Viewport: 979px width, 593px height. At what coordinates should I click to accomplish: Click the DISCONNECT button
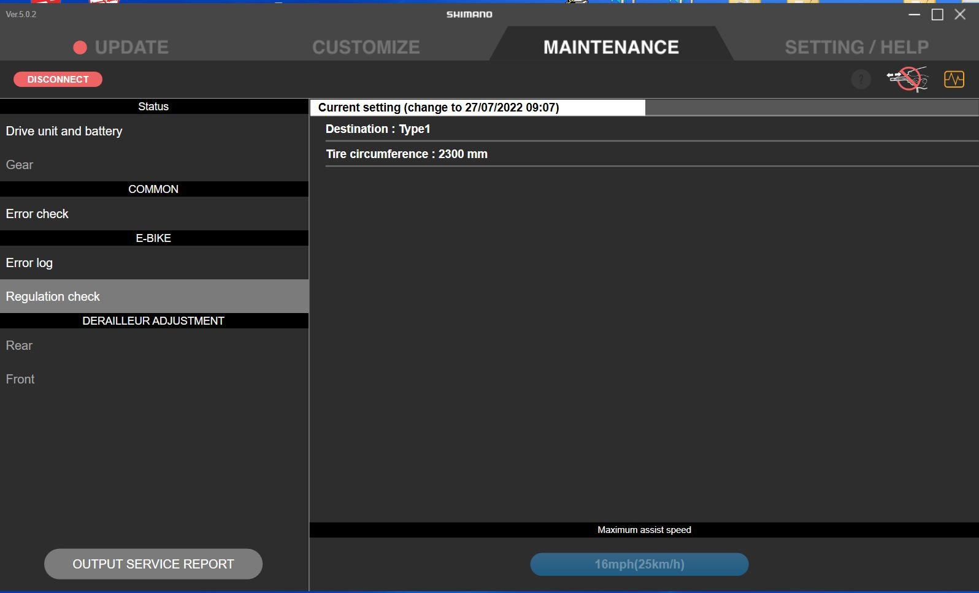58,79
